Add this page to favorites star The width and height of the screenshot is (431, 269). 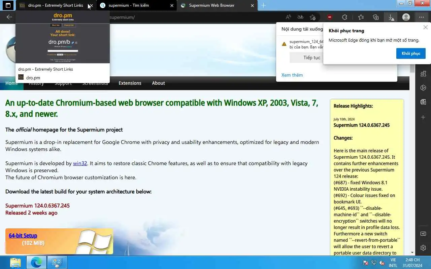(313, 17)
